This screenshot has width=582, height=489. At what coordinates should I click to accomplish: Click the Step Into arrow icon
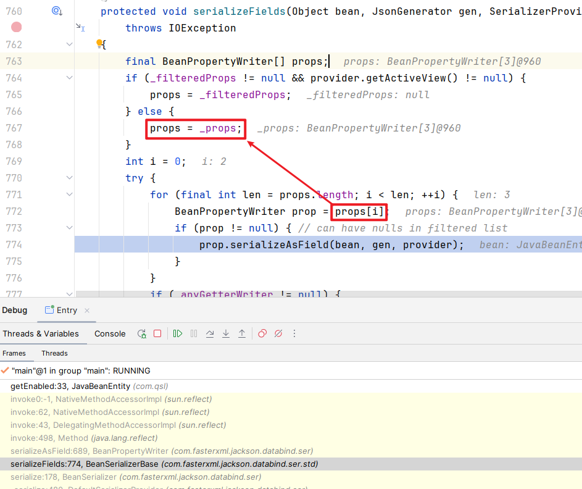[x=226, y=333]
